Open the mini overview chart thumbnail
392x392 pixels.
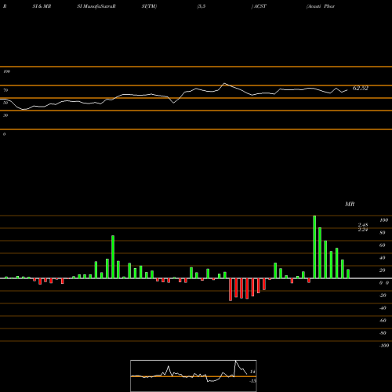coord(194,376)
